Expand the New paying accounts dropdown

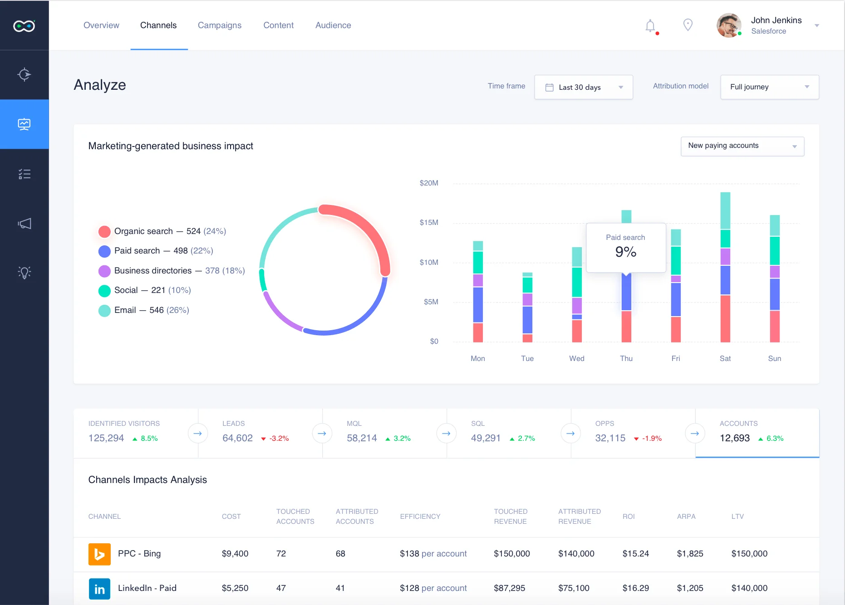click(x=742, y=146)
